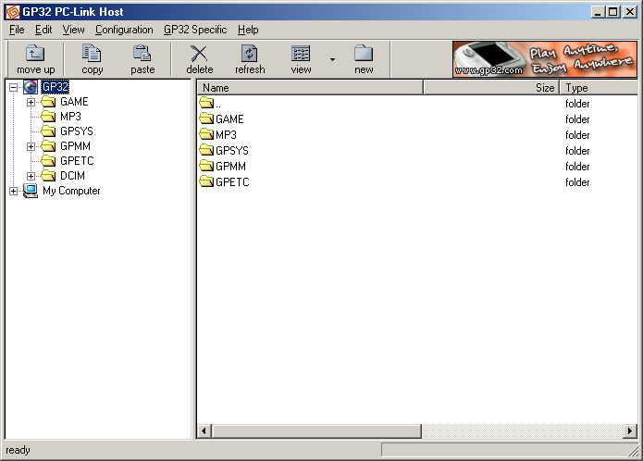Open the Configuration menu

click(124, 30)
